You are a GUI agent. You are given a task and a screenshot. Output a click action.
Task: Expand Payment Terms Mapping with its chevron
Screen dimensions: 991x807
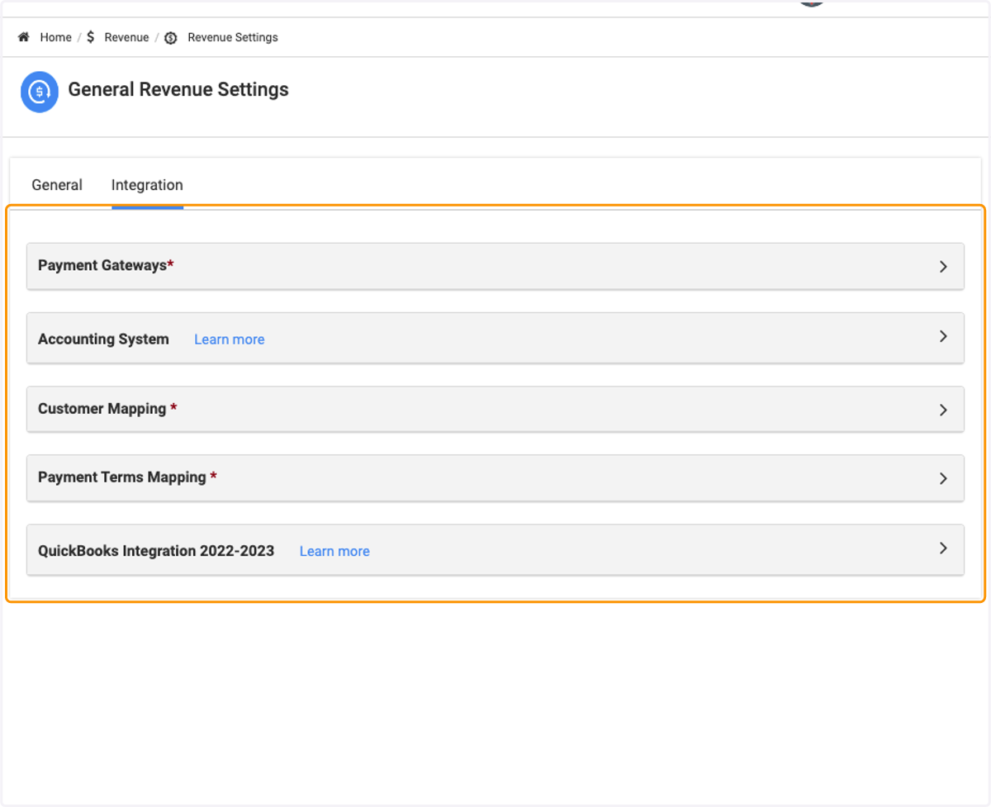click(x=943, y=478)
